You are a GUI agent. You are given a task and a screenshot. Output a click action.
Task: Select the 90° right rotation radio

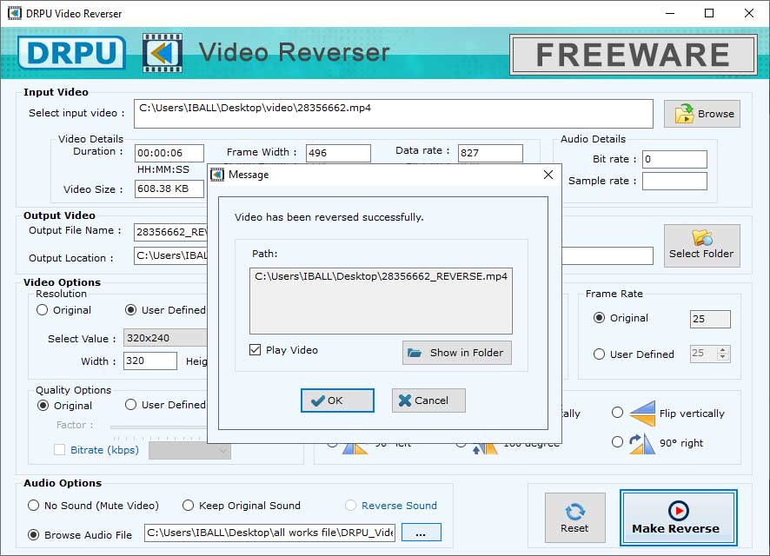pos(618,442)
